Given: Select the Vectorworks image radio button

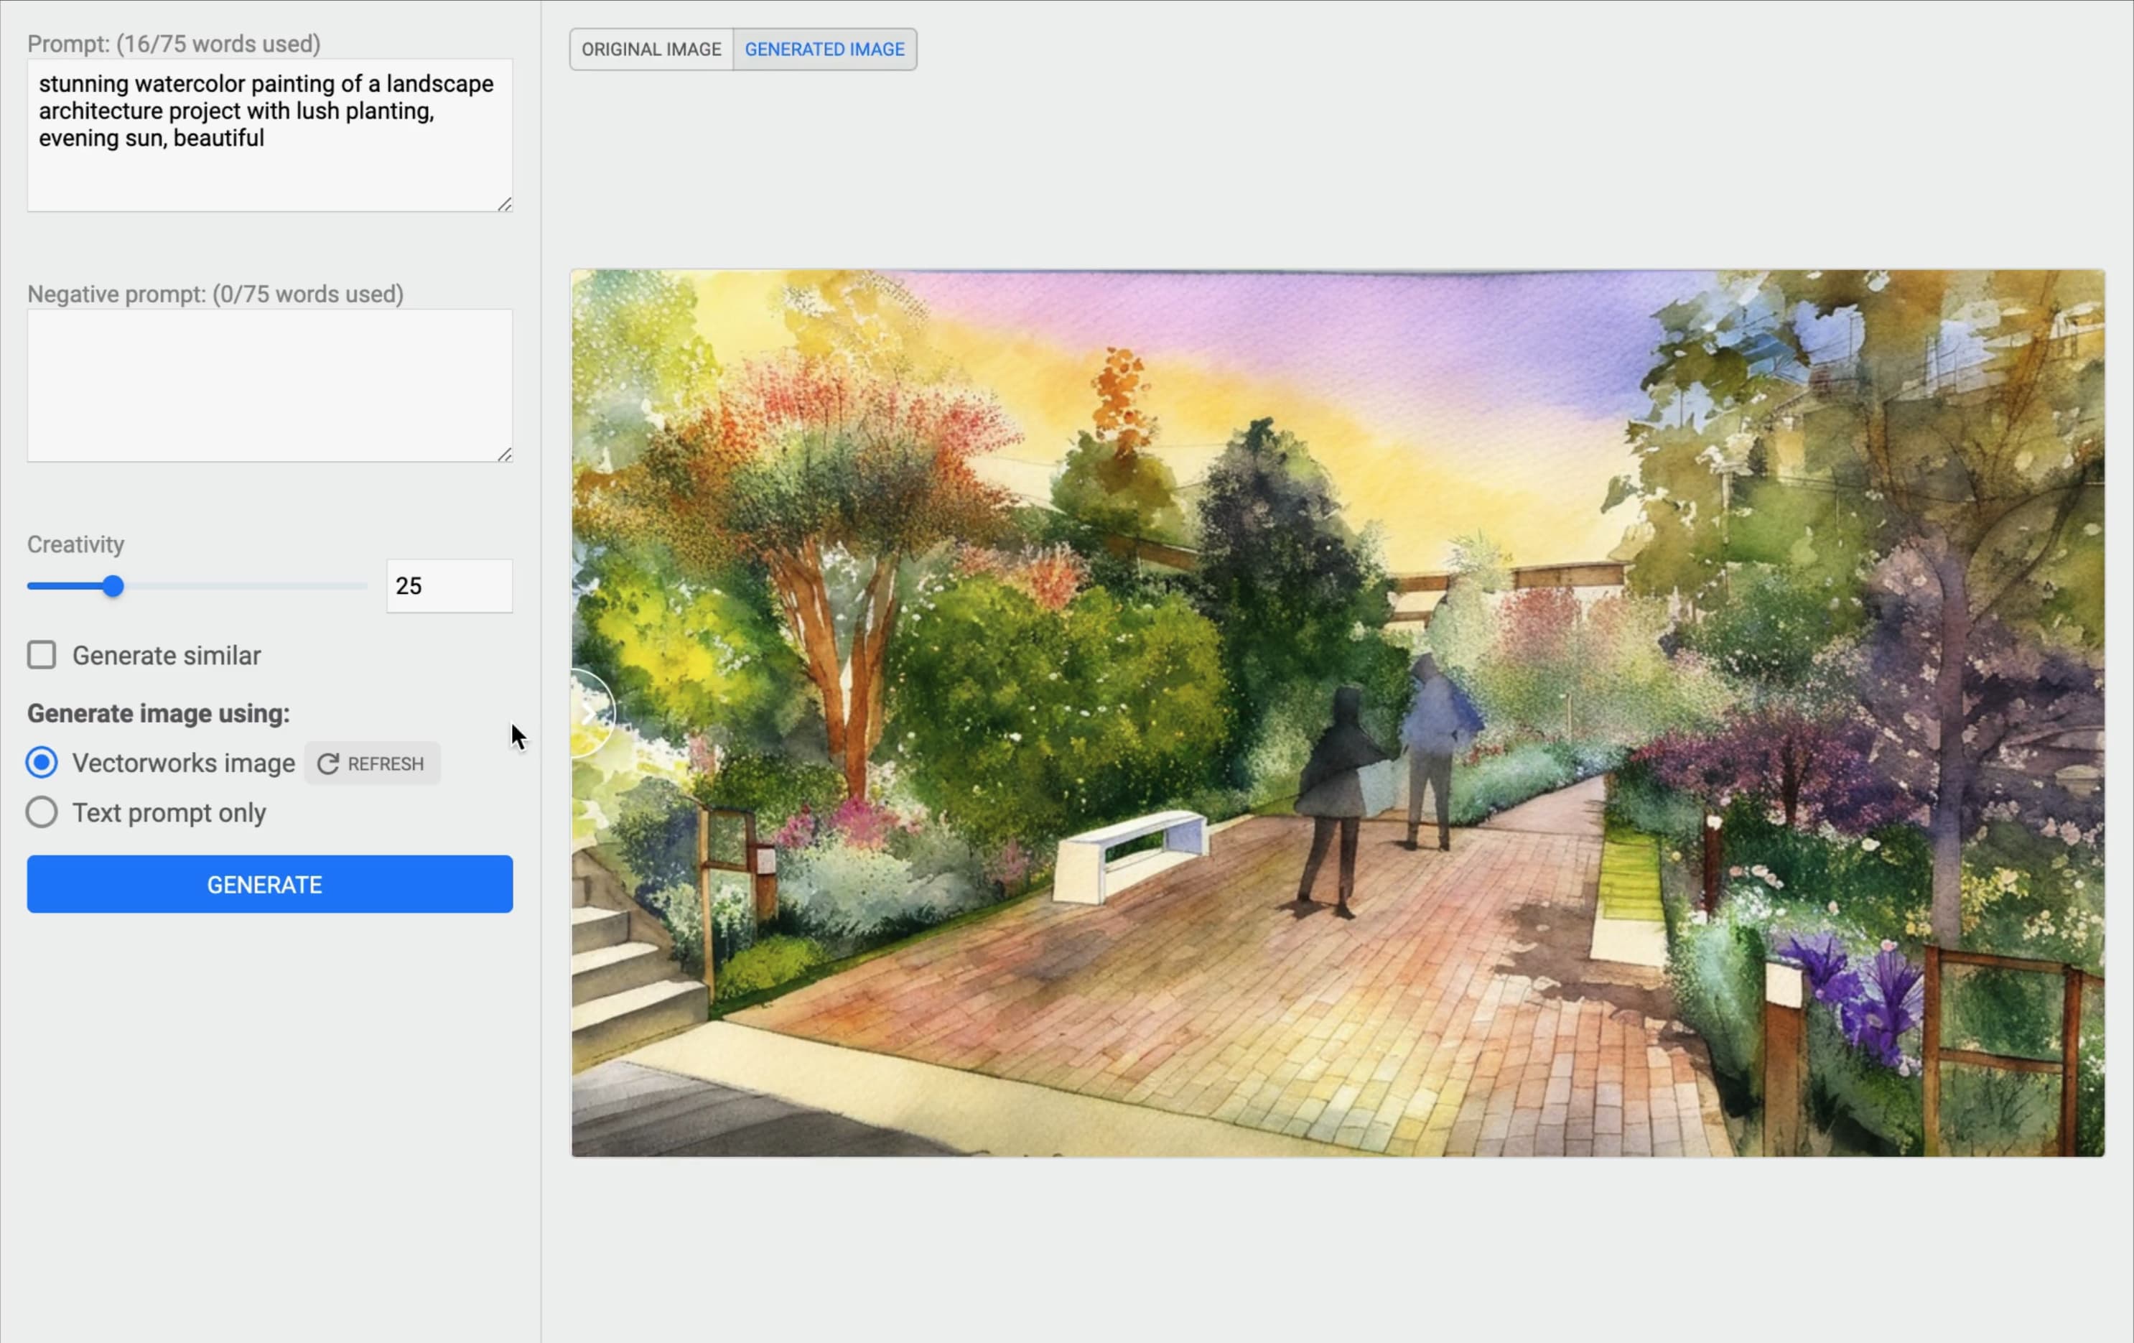Looking at the screenshot, I should tap(42, 763).
